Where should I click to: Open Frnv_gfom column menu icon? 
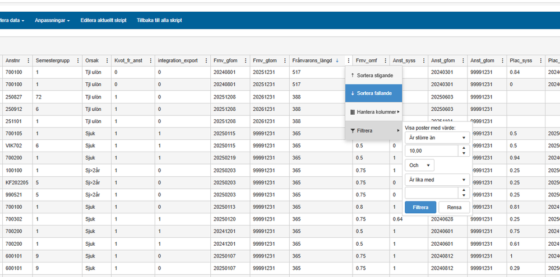coord(244,60)
